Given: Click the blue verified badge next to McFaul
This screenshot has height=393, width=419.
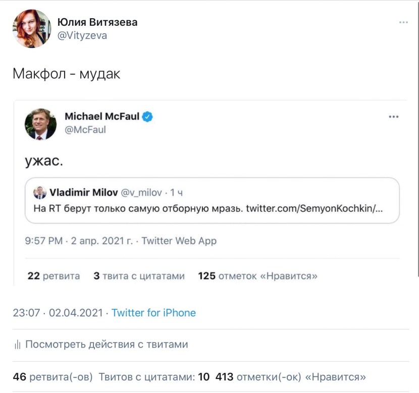Looking at the screenshot, I should point(147,117).
